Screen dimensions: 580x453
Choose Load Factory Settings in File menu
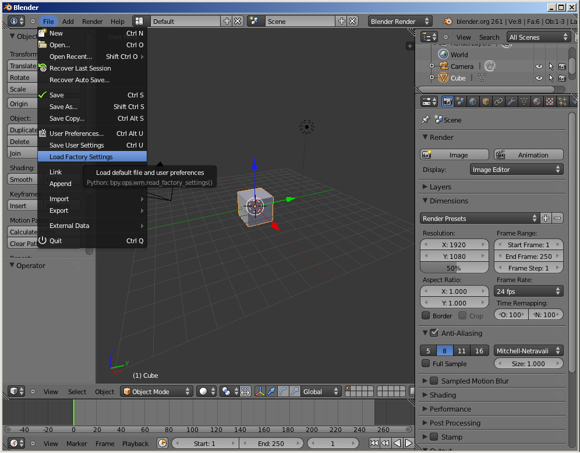coord(81,157)
